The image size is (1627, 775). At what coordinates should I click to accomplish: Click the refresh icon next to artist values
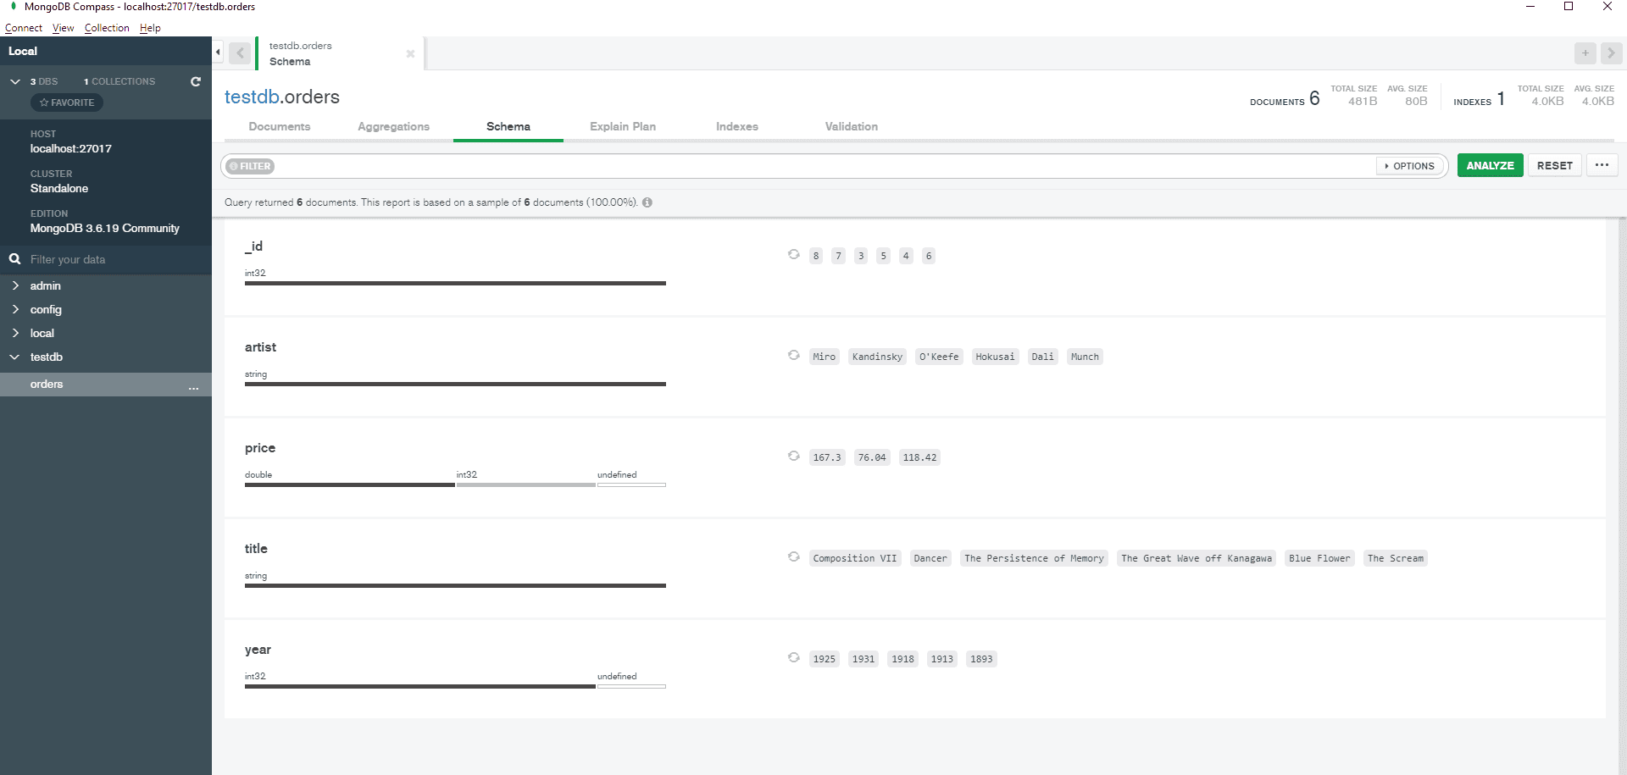794,355
